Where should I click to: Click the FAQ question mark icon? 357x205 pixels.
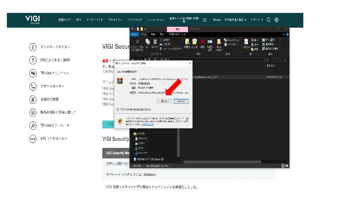33,60
